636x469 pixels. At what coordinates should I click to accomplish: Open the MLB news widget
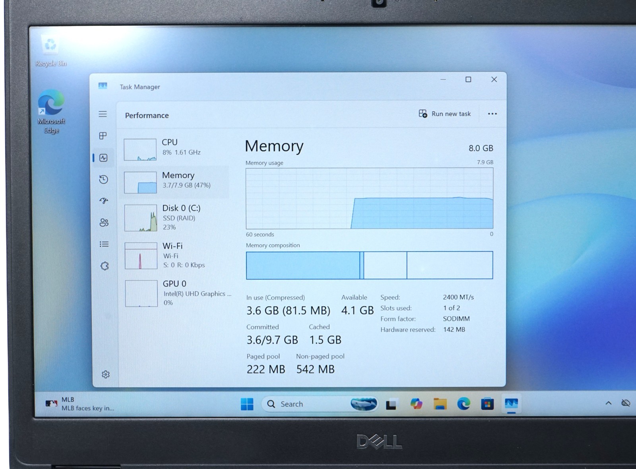coord(80,404)
